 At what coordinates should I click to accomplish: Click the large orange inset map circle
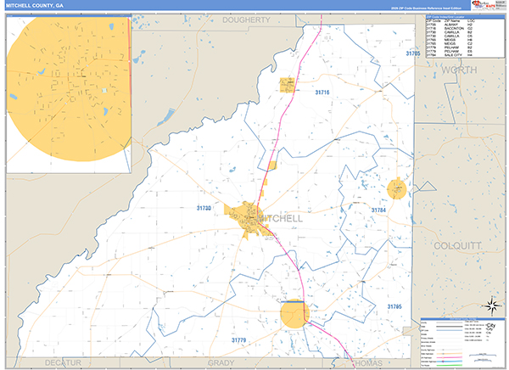tap(68, 83)
